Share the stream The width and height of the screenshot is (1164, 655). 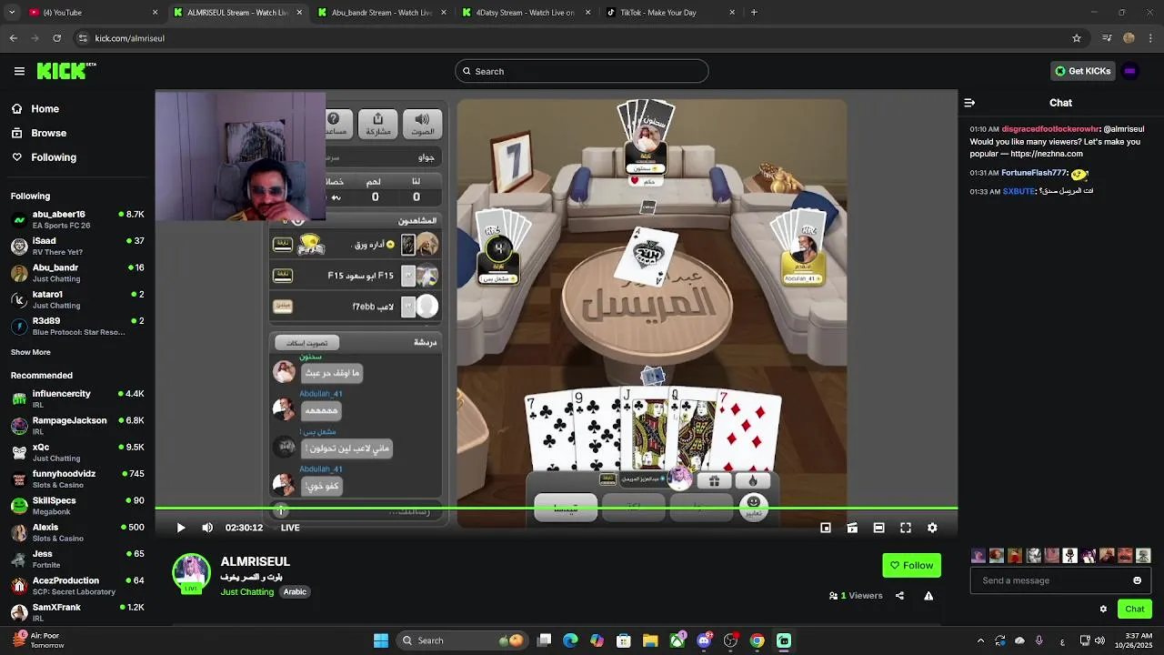click(x=899, y=596)
